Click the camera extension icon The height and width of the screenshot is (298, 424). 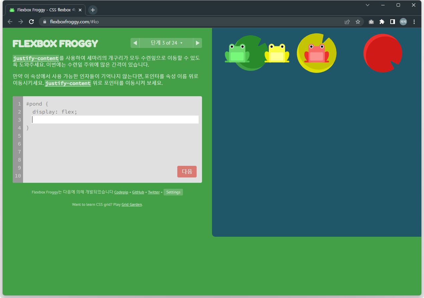pos(371,22)
